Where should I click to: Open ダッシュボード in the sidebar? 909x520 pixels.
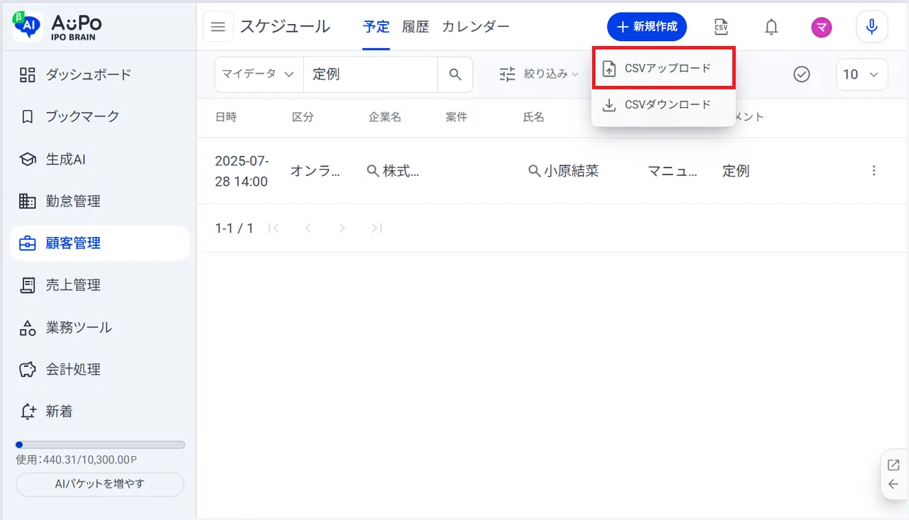click(x=99, y=74)
